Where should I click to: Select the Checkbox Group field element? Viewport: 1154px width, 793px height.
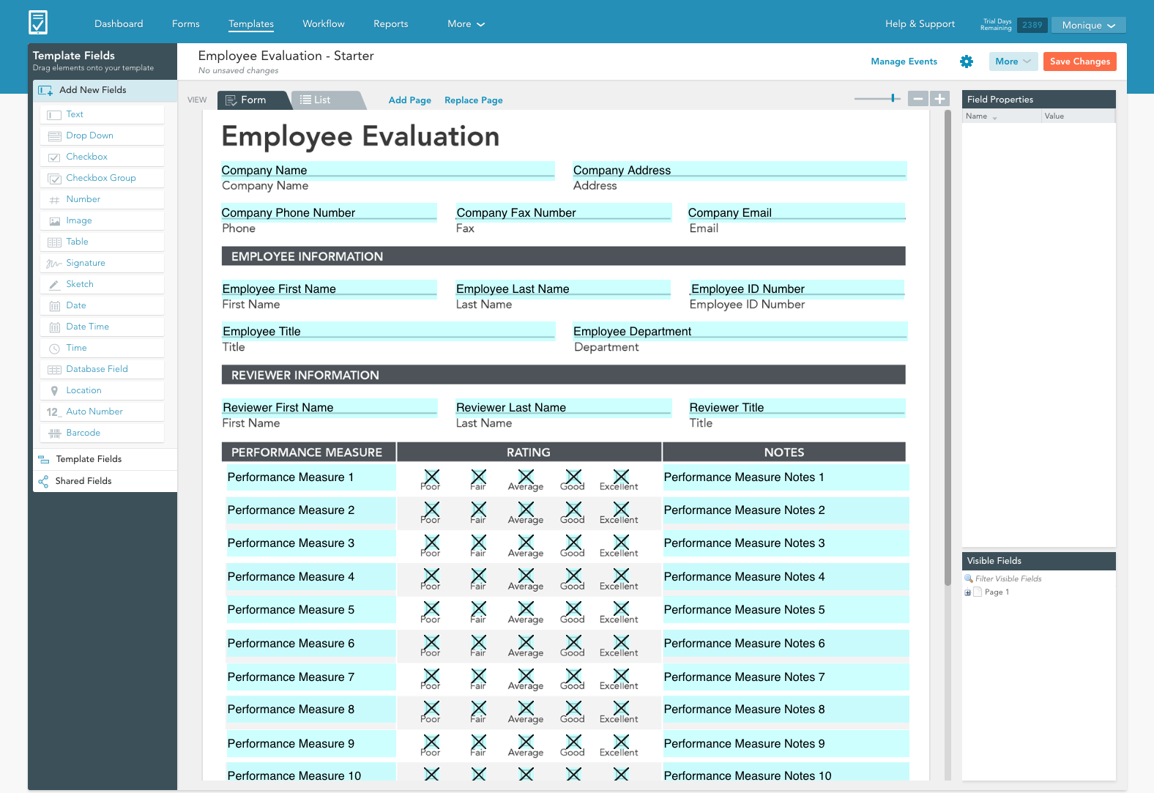click(102, 178)
